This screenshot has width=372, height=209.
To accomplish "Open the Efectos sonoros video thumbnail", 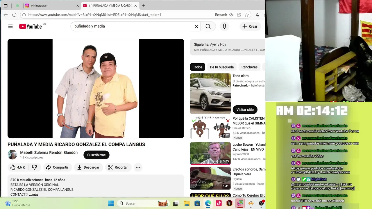I will (210, 178).
